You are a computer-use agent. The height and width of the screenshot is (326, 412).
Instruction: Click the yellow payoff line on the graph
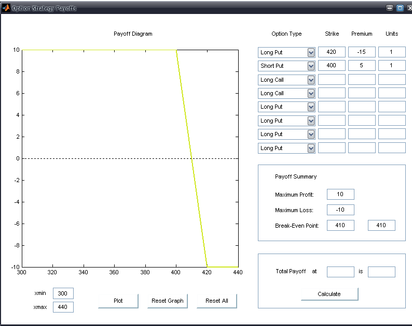192,158
